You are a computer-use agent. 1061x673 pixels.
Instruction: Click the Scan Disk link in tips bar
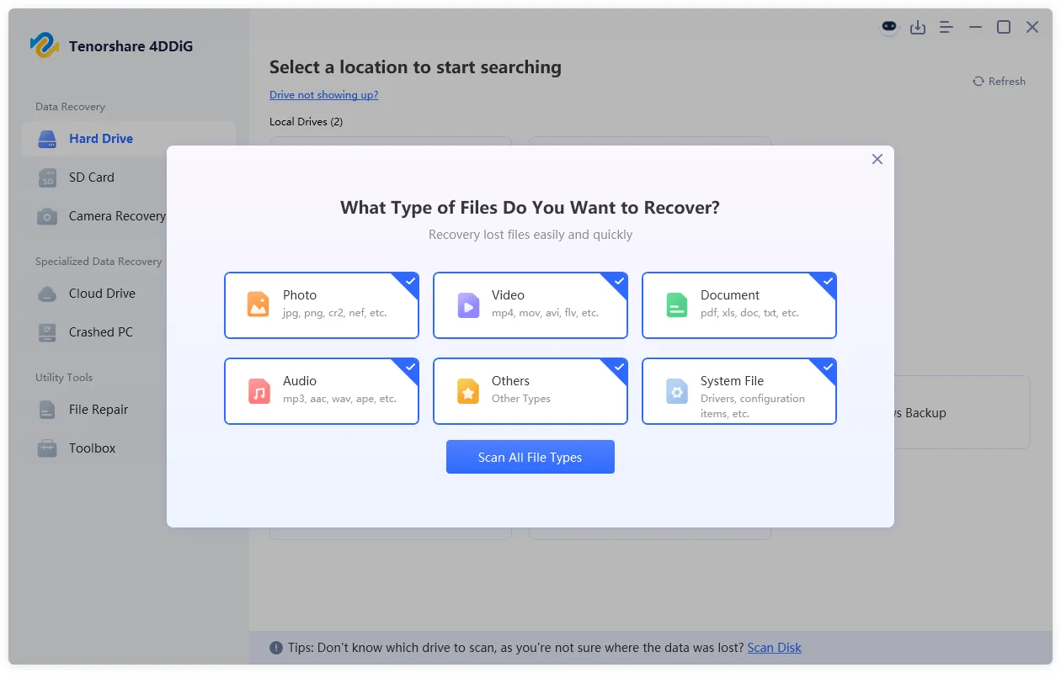coord(773,647)
